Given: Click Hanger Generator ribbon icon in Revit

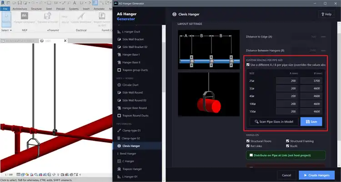Looking at the screenshot, I should [25, 16].
